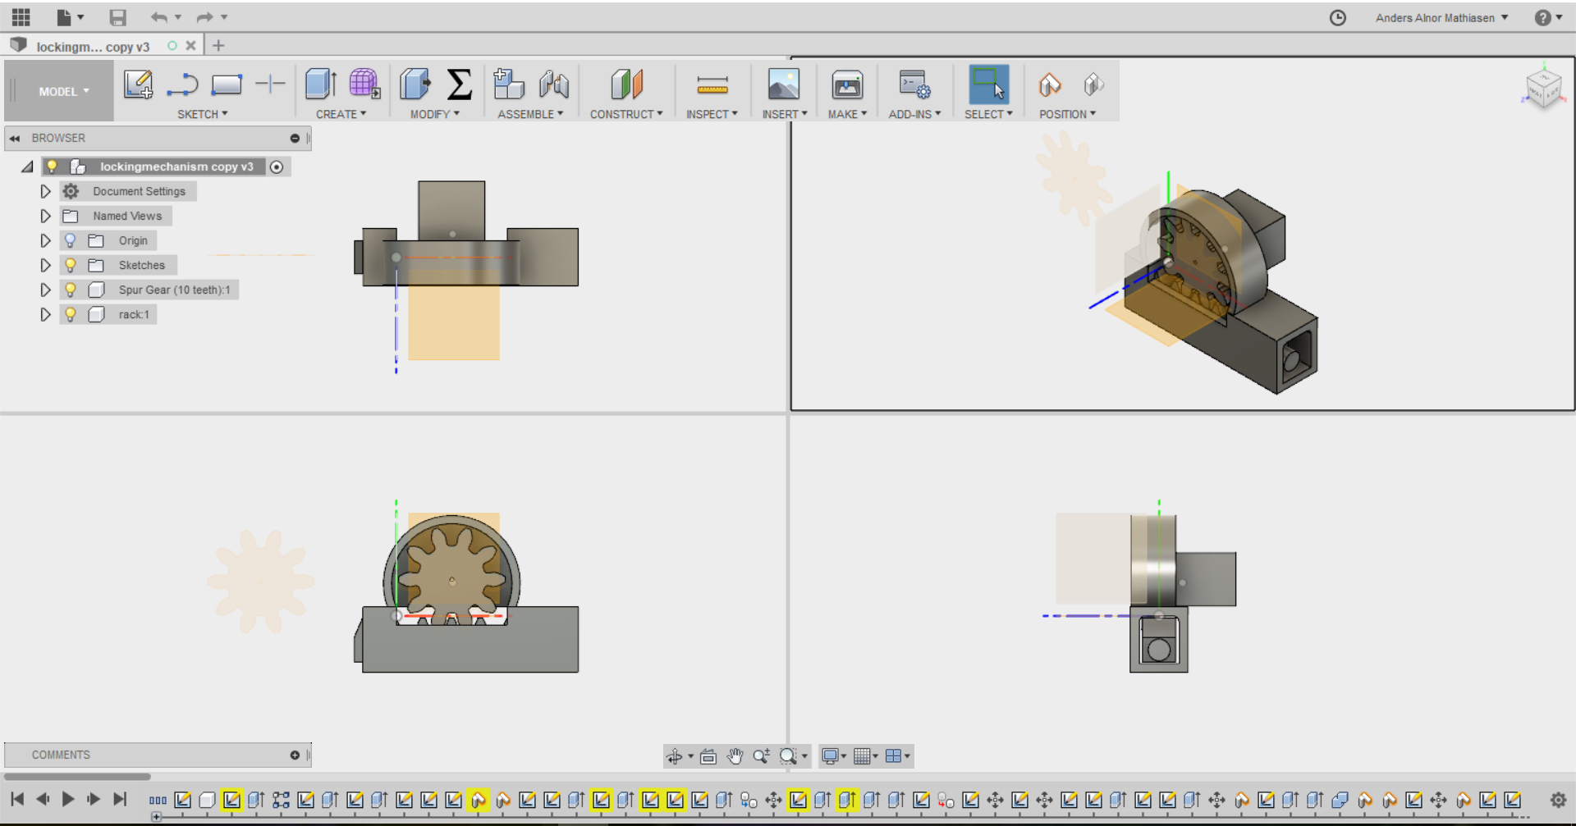Viewport: 1576px width, 826px height.
Task: Activate the Select tool icon
Action: [988, 84]
